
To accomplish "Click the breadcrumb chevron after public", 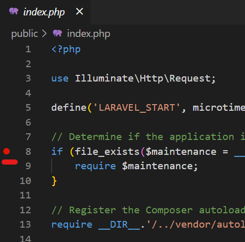I will coord(44,33).
